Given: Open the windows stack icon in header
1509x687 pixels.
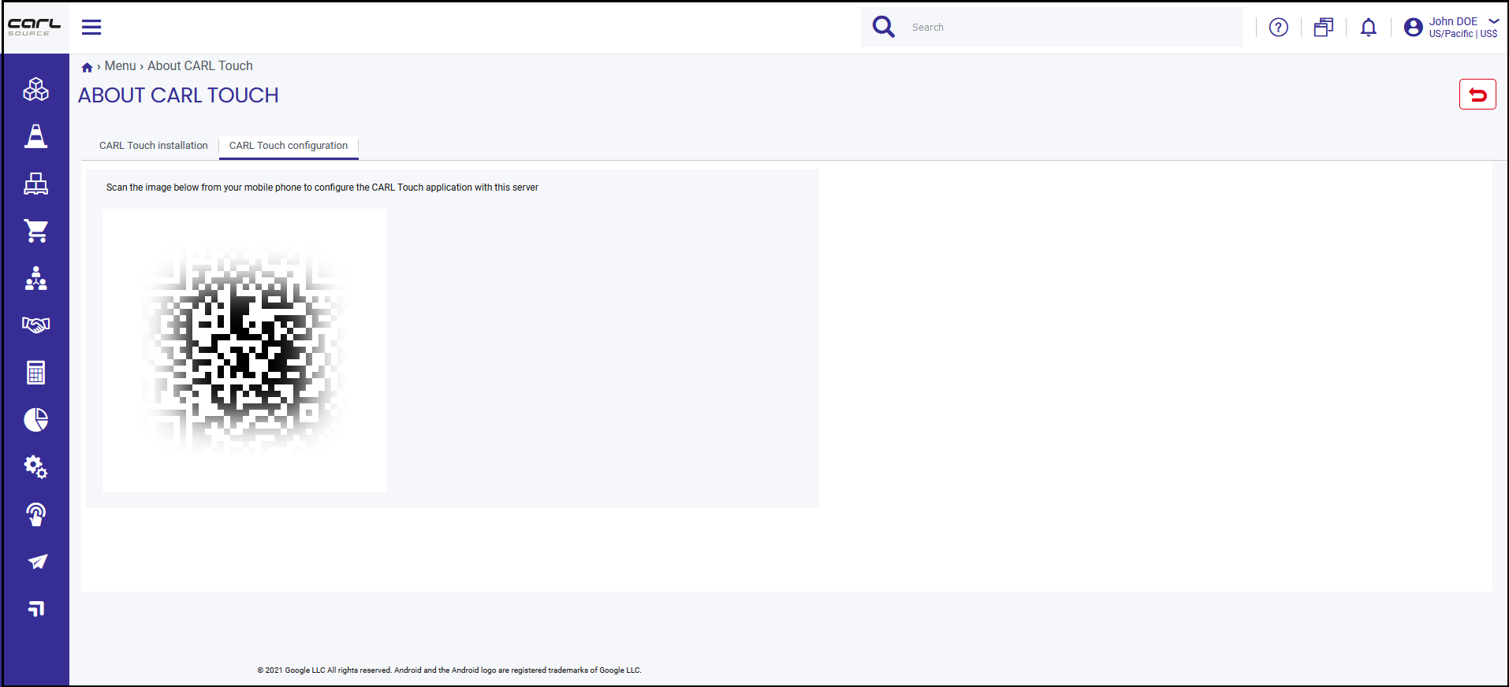Looking at the screenshot, I should coord(1324,28).
